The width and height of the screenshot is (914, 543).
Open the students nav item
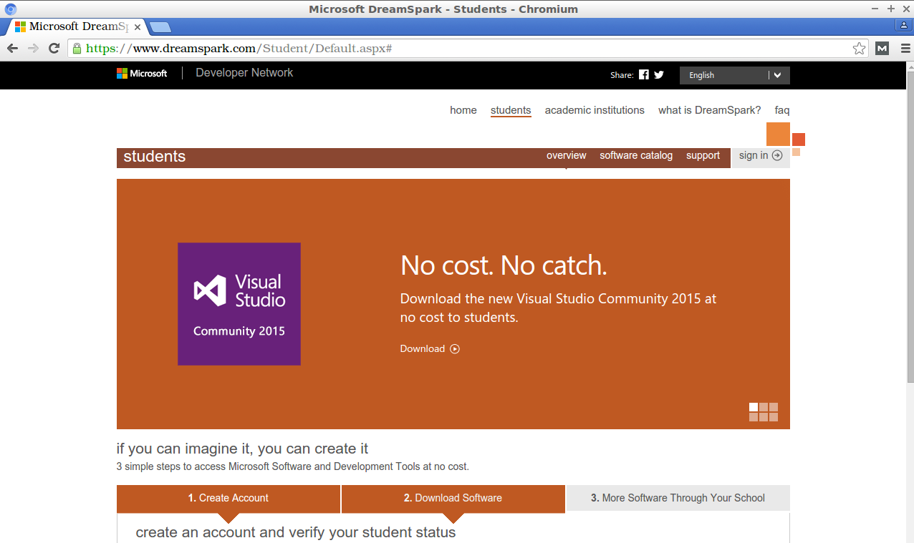[x=511, y=110]
